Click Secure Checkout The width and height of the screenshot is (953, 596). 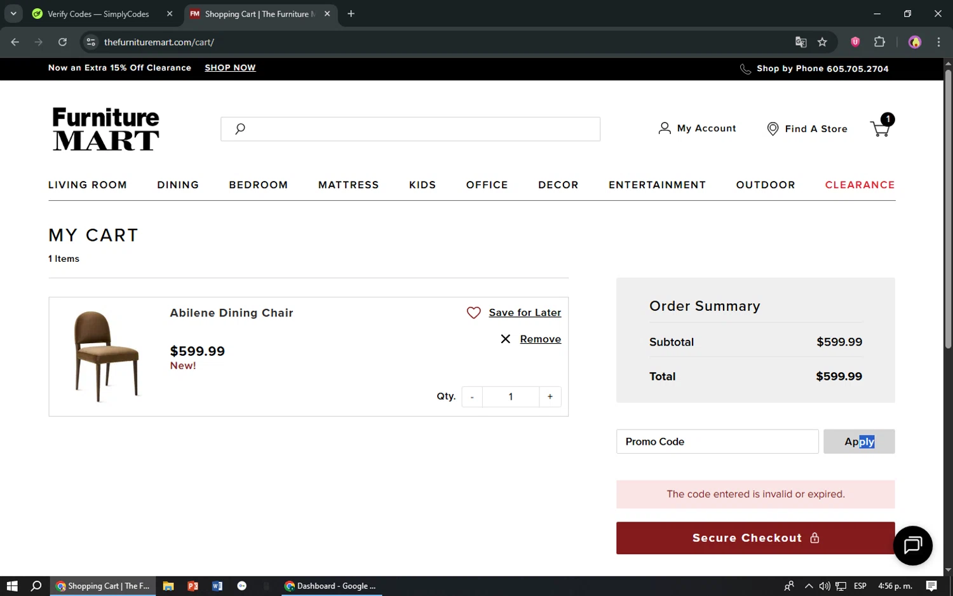tap(755, 538)
